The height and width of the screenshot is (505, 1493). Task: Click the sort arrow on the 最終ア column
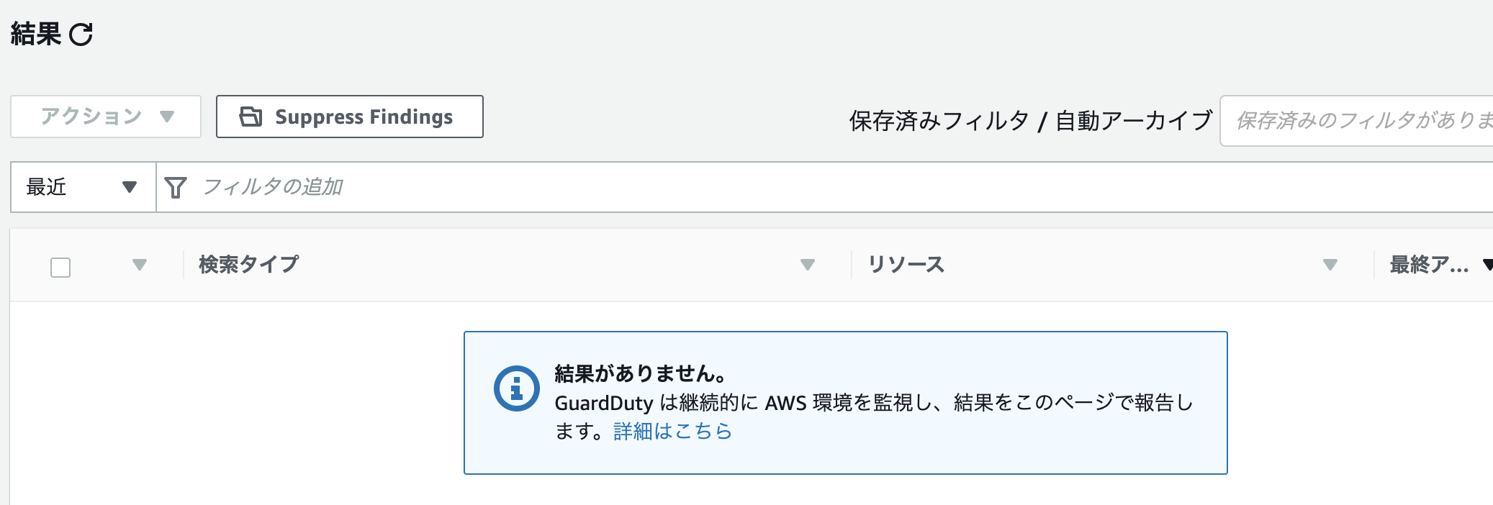1487,265
